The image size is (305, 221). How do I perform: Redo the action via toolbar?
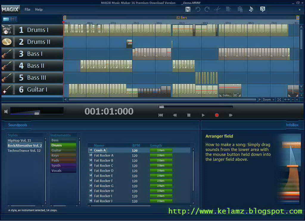pyautogui.click(x=207, y=9)
